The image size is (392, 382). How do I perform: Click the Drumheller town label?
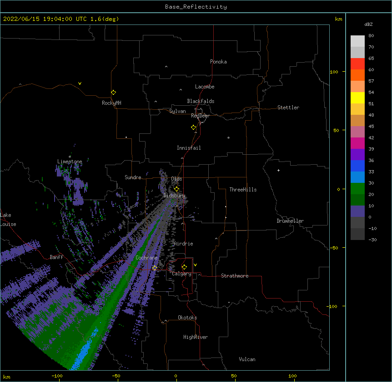click(290, 221)
